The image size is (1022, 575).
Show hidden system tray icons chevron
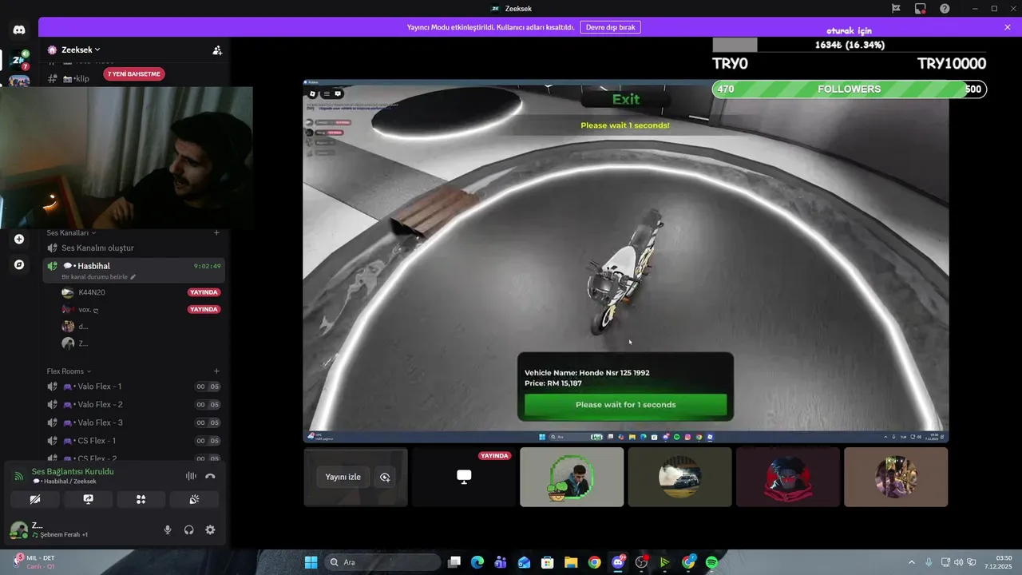(x=912, y=562)
